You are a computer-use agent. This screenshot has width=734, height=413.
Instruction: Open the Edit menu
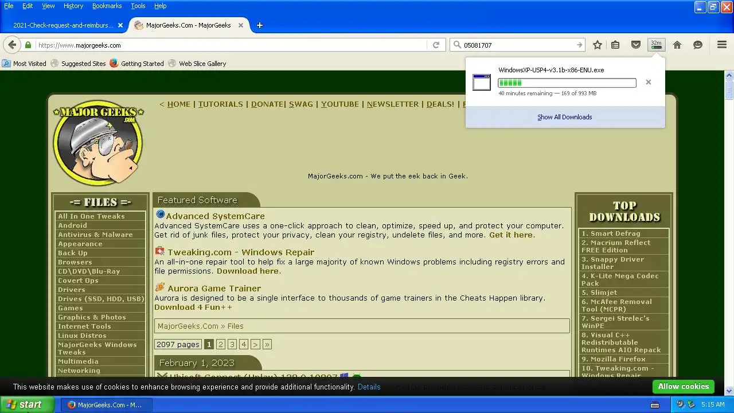(28, 6)
